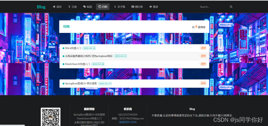Open the 家鑫同学:CSDN link

pos(128,122)
